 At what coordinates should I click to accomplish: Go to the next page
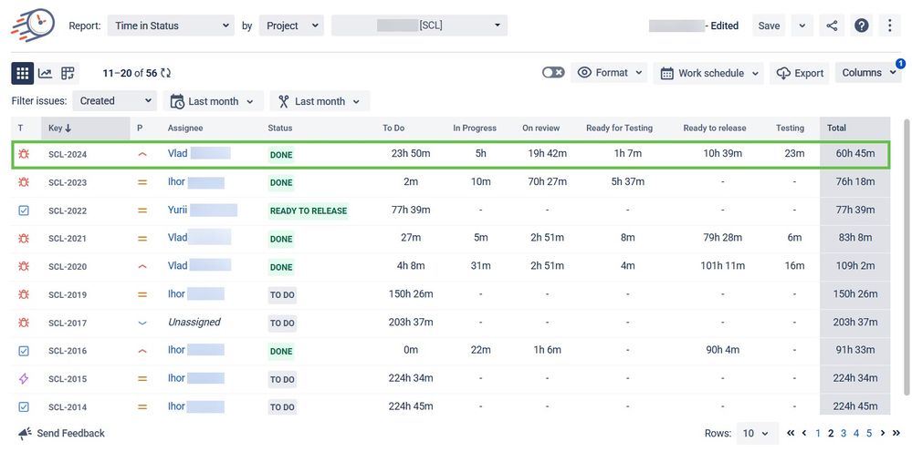pyautogui.click(x=883, y=433)
